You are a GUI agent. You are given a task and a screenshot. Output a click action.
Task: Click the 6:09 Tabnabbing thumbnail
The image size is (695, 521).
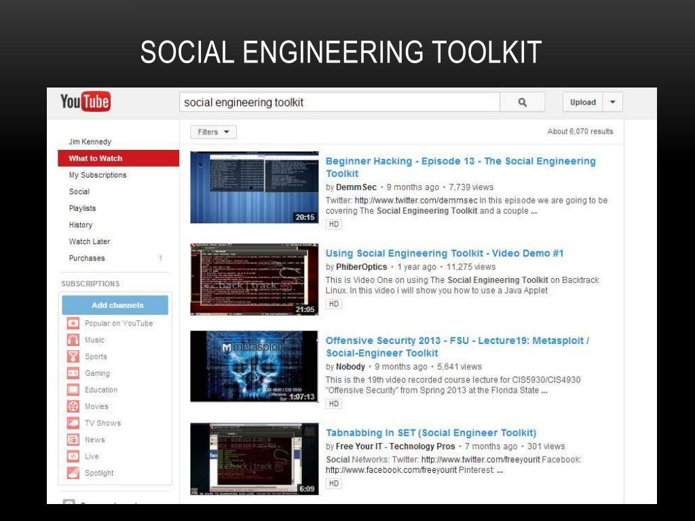(255, 459)
